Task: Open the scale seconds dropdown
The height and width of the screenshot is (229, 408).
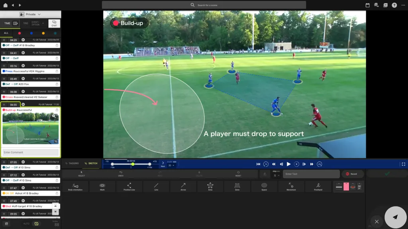Action: click(x=171, y=165)
